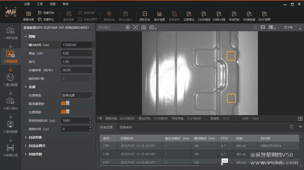
Task: Click the 批量停止 batch stop button
Action: tap(46, 20)
